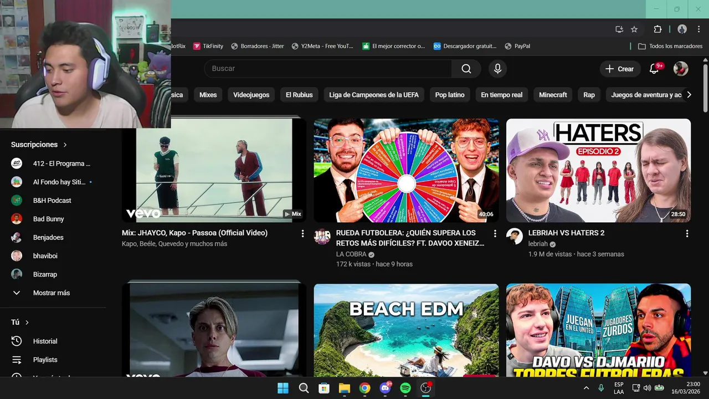The image size is (709, 399).
Task: Click the install app icon in address bar
Action: point(619,29)
